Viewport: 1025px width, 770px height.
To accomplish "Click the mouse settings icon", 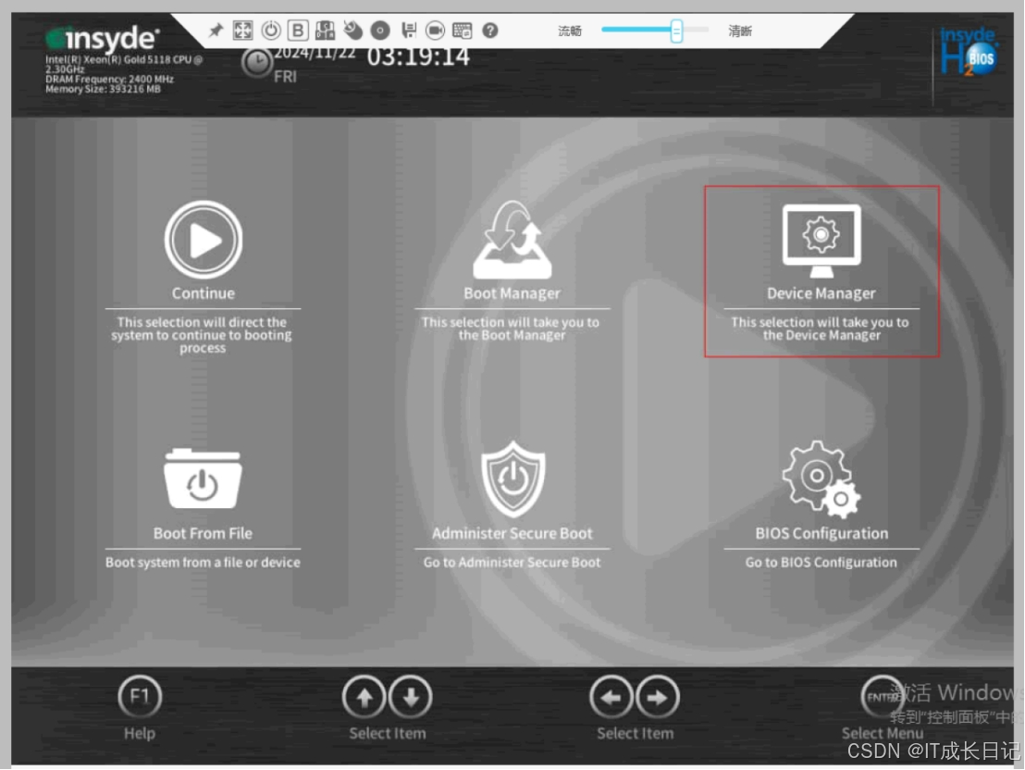I will [x=352, y=31].
